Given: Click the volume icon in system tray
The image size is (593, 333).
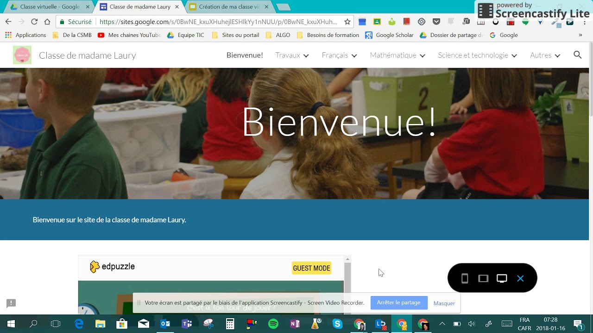Looking at the screenshot, I should point(472,324).
